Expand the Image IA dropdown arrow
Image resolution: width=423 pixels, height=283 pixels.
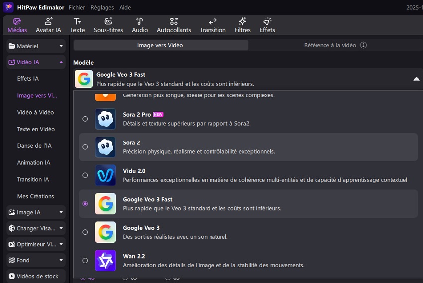[x=61, y=213]
